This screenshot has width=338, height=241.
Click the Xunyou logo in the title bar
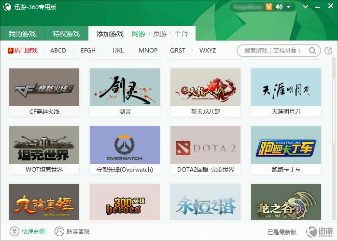(7, 7)
